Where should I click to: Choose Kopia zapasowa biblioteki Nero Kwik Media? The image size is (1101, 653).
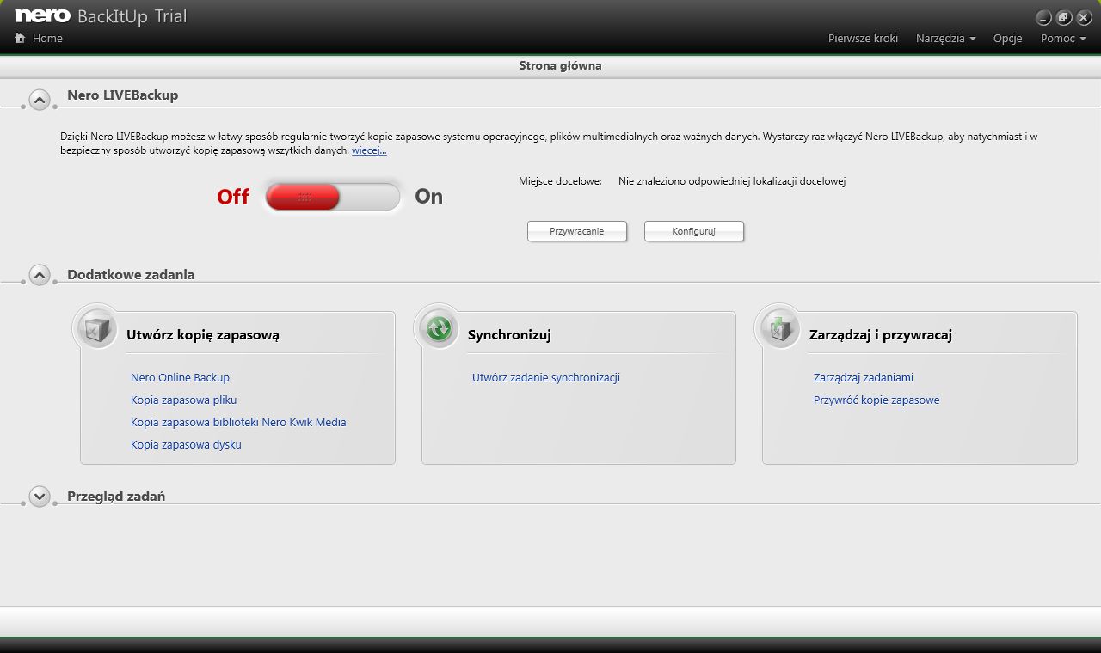pos(238,422)
